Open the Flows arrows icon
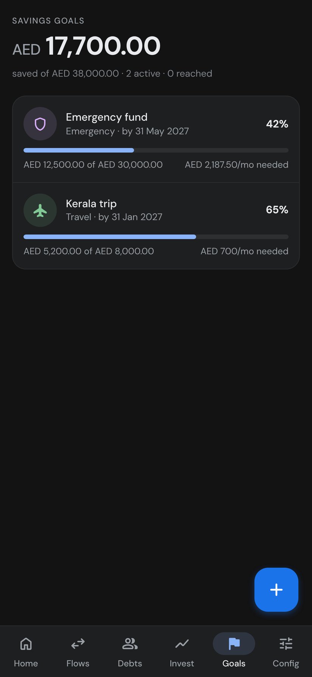 (x=78, y=644)
